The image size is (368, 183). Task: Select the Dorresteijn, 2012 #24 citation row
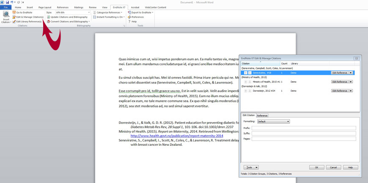pos(298,90)
